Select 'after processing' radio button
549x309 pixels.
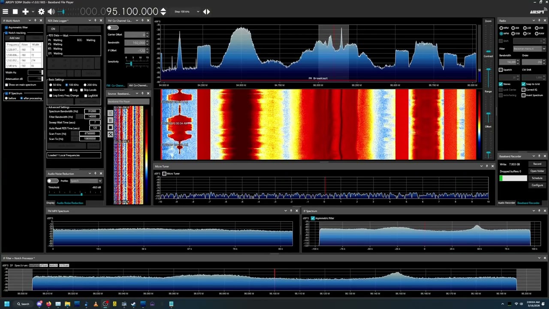click(x=21, y=98)
